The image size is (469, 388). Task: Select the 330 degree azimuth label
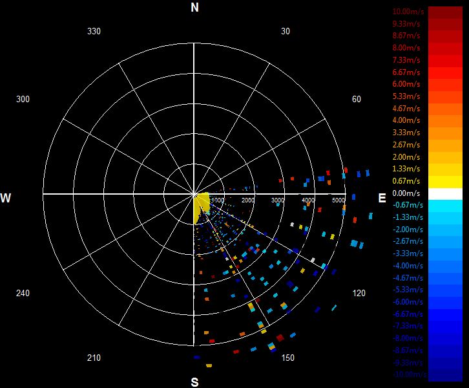(x=94, y=32)
